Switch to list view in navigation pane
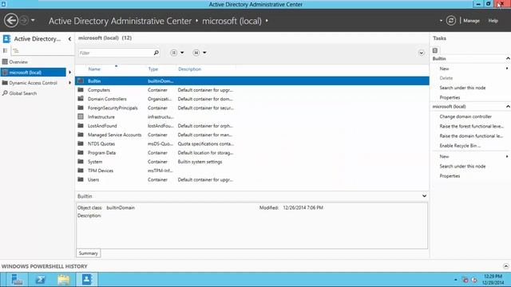511x287 pixels. pyautogui.click(x=6, y=51)
